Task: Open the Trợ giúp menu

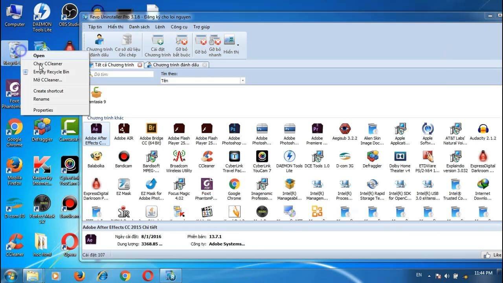Action: click(x=202, y=27)
